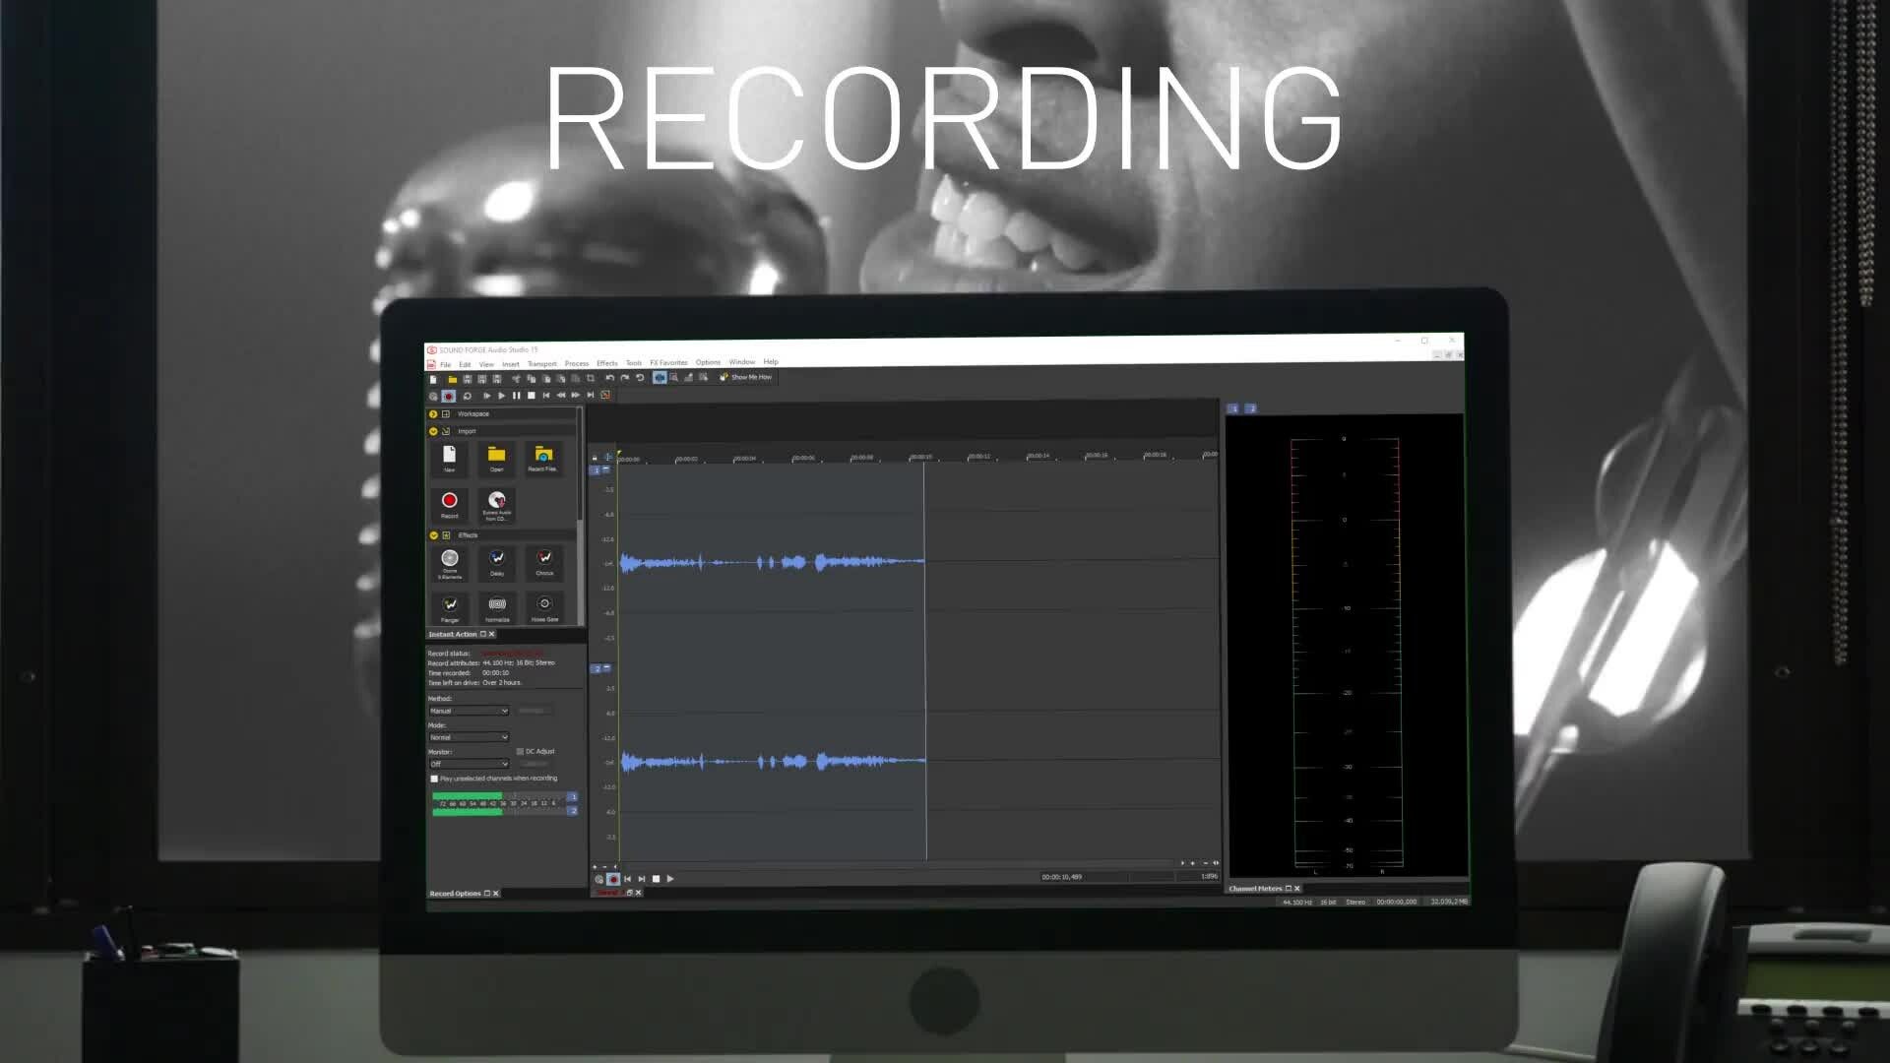The height and width of the screenshot is (1063, 1890).
Task: Click the red Record icon in Import panel
Action: (449, 501)
